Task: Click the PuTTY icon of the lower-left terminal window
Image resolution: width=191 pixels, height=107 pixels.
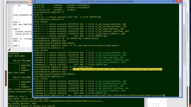Action: coord(9,50)
